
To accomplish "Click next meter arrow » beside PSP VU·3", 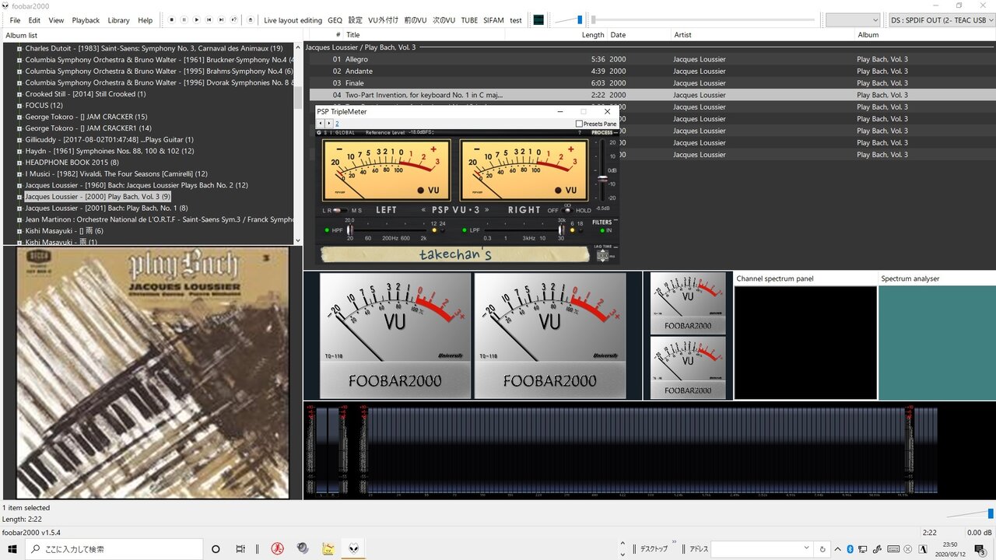I will point(487,209).
